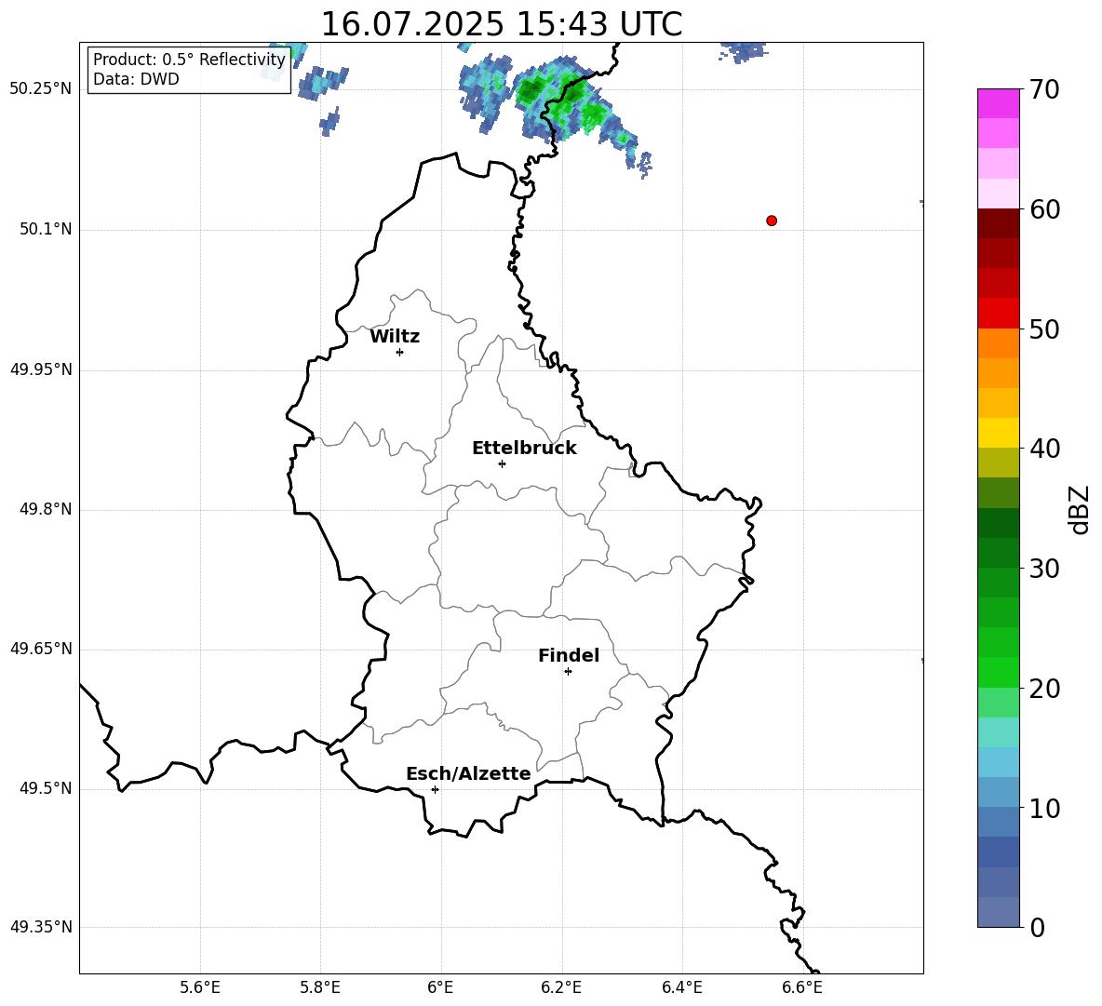Click the small blue echo near 5.8°E
The height and width of the screenshot is (1006, 1102).
click(x=329, y=122)
